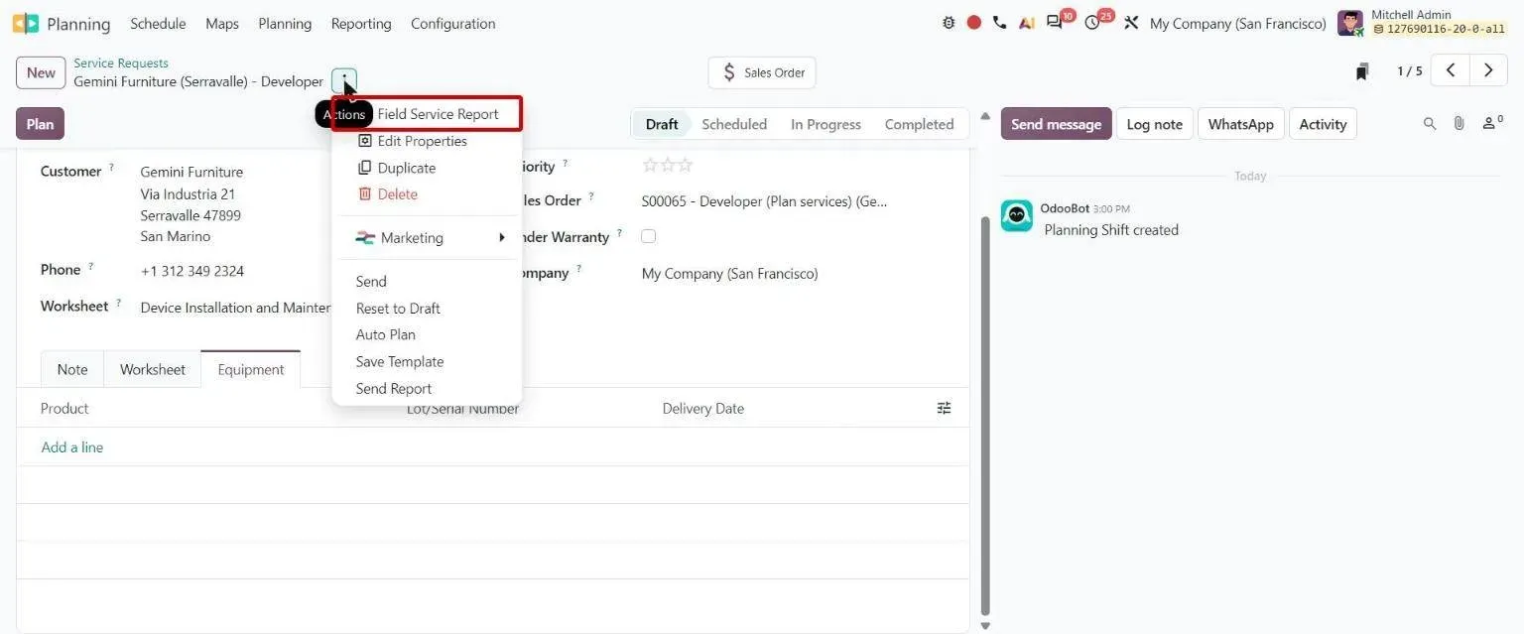Go to next record arrow
Viewport: 1524px width, 634px height.
pos(1488,70)
